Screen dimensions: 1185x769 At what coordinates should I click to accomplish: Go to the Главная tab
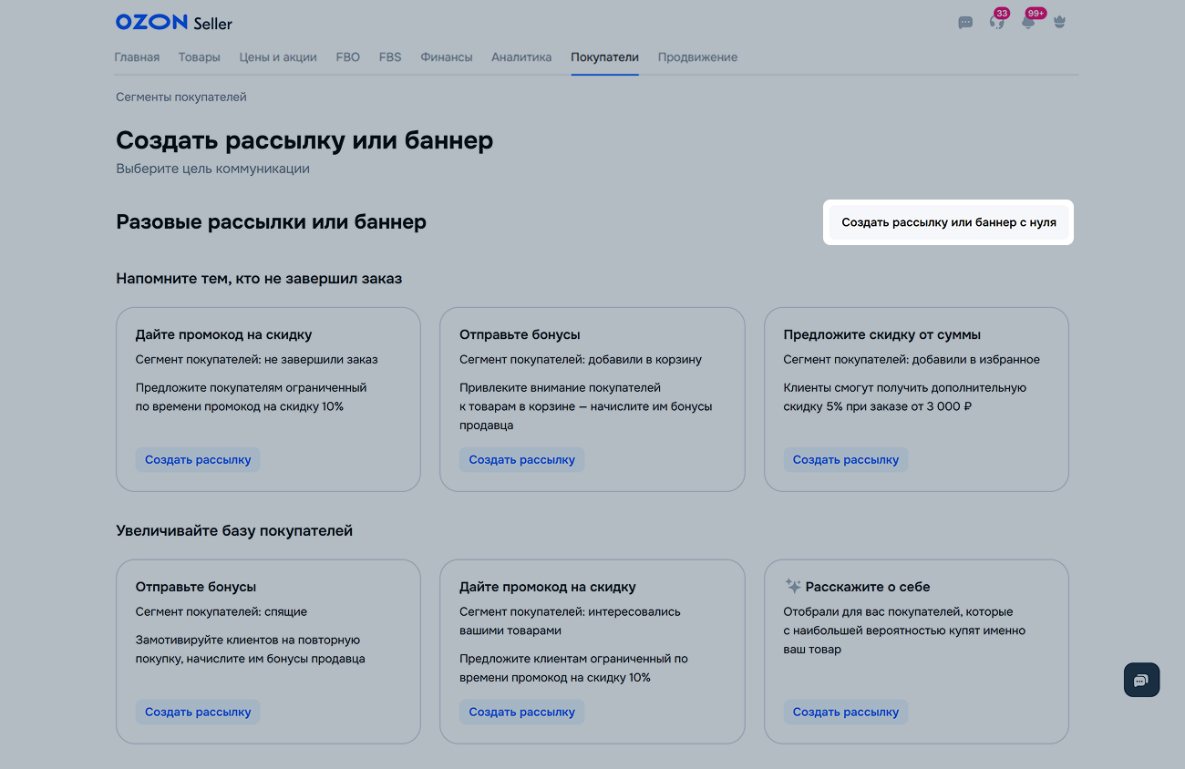coord(137,57)
